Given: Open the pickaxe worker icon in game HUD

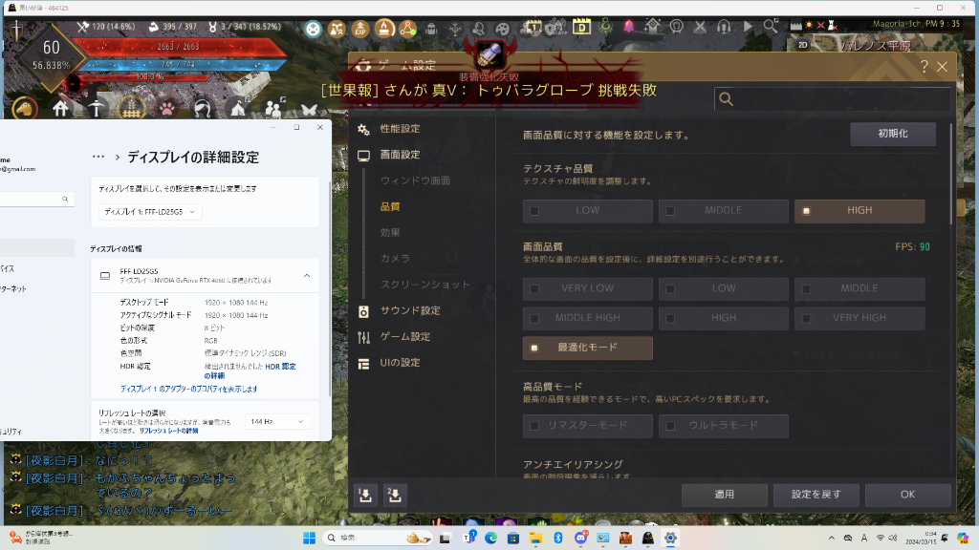Looking at the screenshot, I should coord(96,109).
